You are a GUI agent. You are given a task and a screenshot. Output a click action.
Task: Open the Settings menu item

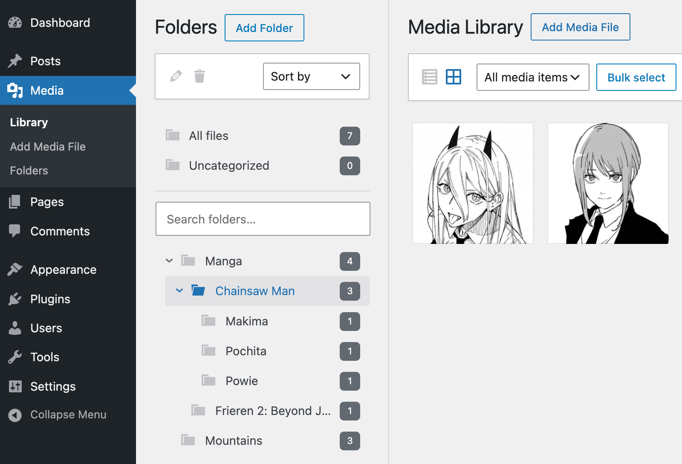click(x=68, y=386)
